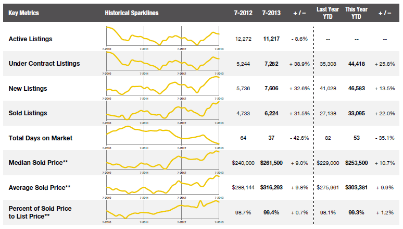Select the Last Year YTD header
Viewport: 403px width, 229px height.
click(328, 13)
